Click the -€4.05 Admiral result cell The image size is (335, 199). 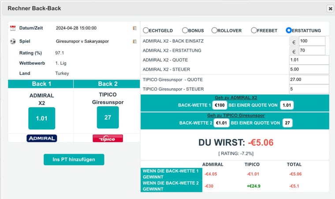[211, 174]
